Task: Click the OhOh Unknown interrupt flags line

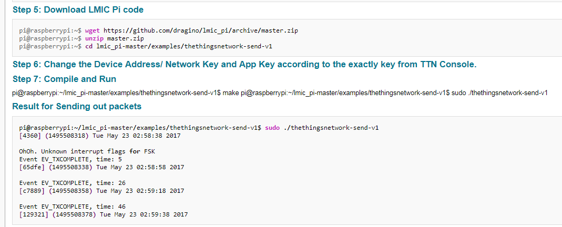Action: click(87, 152)
